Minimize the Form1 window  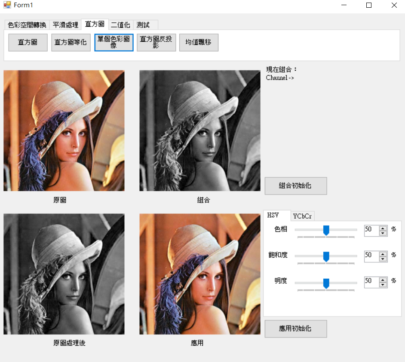pos(344,5)
